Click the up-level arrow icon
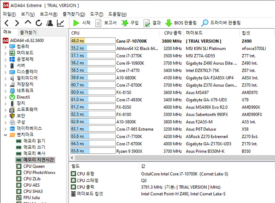This screenshot has height=203, width=275. click(x=28, y=22)
